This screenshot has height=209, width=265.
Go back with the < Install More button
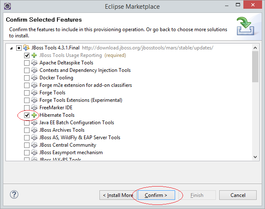click(x=118, y=195)
